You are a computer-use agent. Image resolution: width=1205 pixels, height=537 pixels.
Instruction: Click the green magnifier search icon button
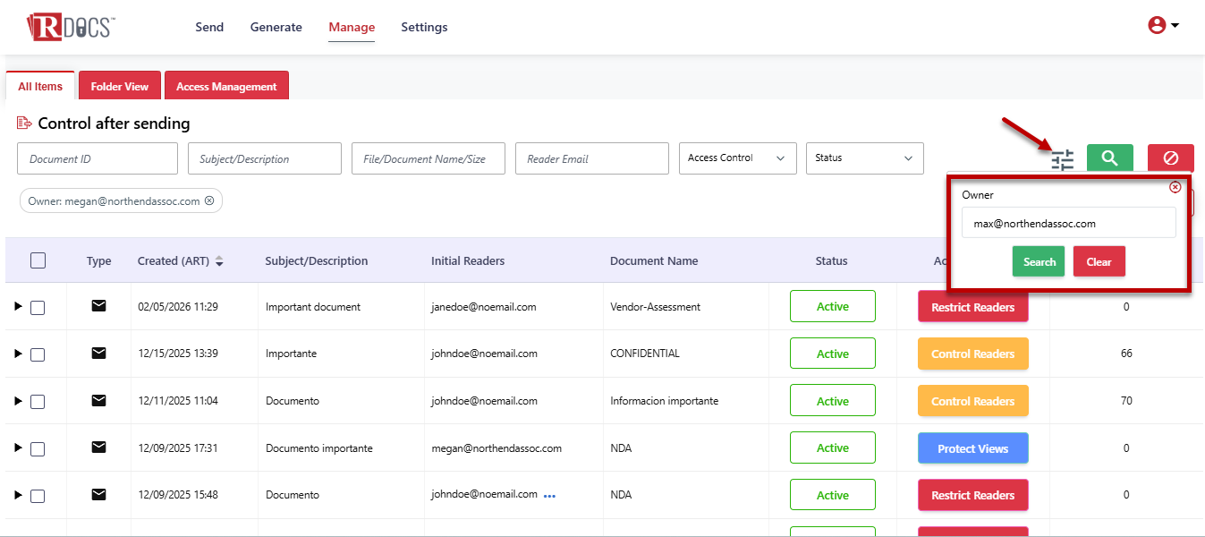(1109, 158)
